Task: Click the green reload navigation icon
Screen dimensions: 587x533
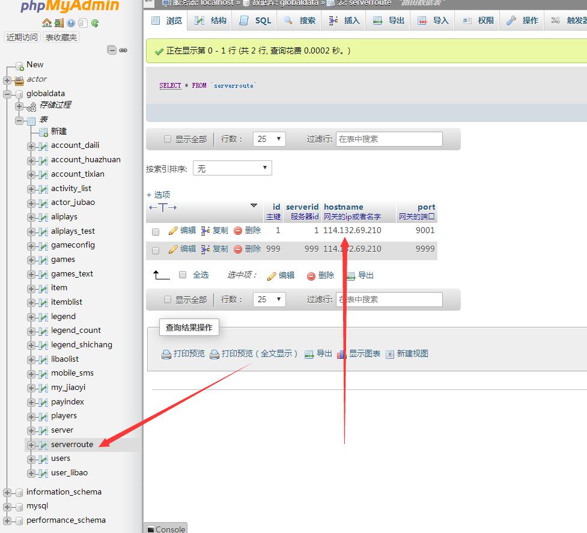Action: [95, 23]
